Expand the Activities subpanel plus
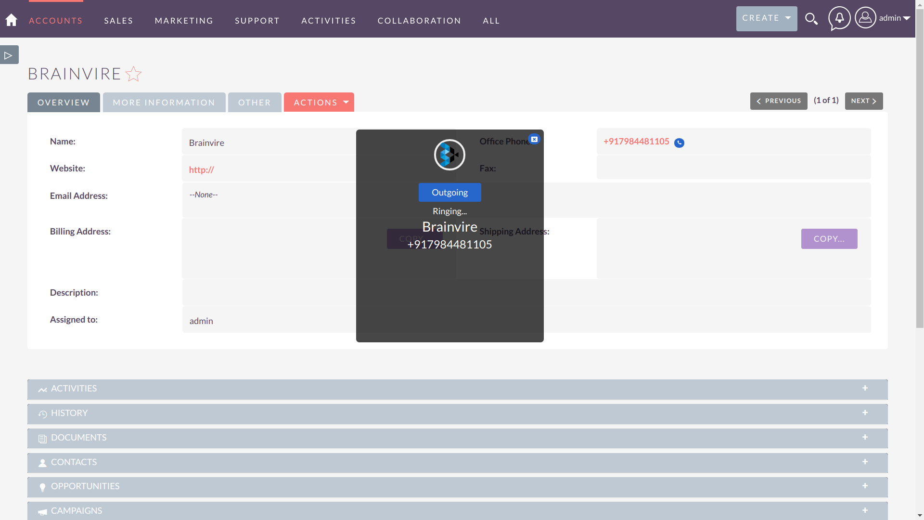This screenshot has height=520, width=924. (865, 388)
